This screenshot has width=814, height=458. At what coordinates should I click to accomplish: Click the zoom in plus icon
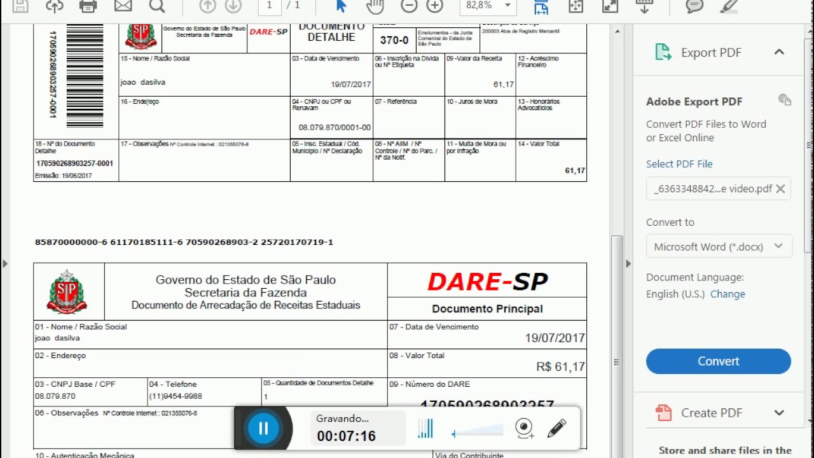[x=435, y=6]
